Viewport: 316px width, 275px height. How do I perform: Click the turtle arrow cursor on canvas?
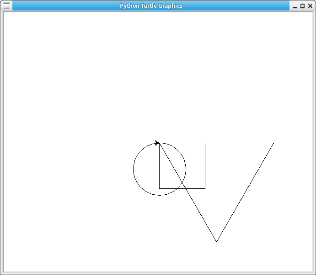click(157, 143)
